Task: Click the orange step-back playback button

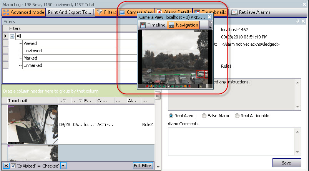Action: click(151, 86)
